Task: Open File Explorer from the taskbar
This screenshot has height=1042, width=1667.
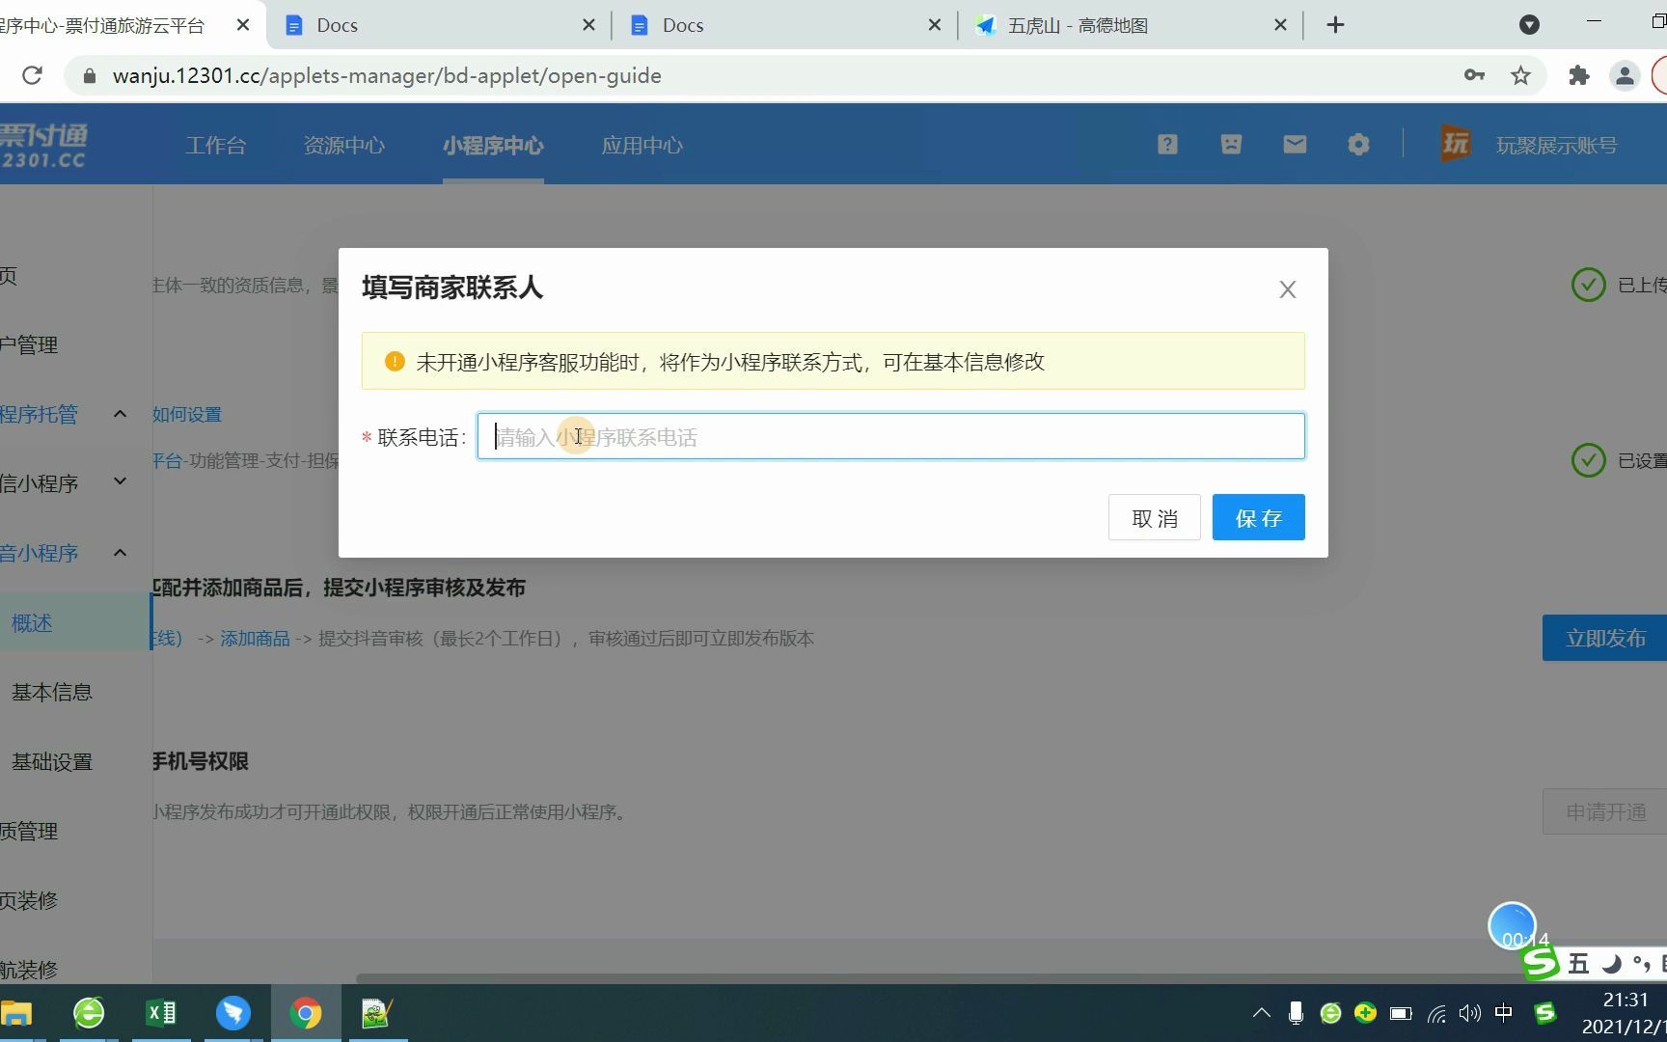Action: tap(16, 1013)
